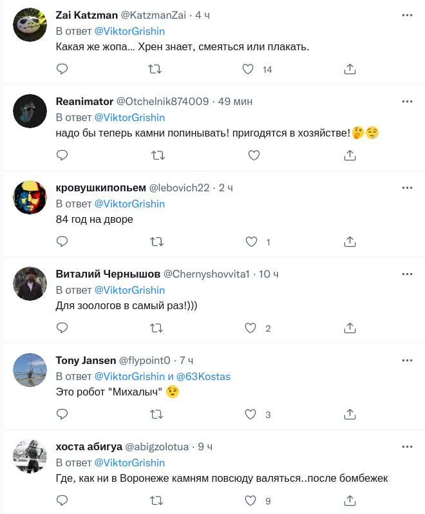425x514 pixels.
Task: Retweet Виталий Чернышов's reply
Action: (x=157, y=328)
